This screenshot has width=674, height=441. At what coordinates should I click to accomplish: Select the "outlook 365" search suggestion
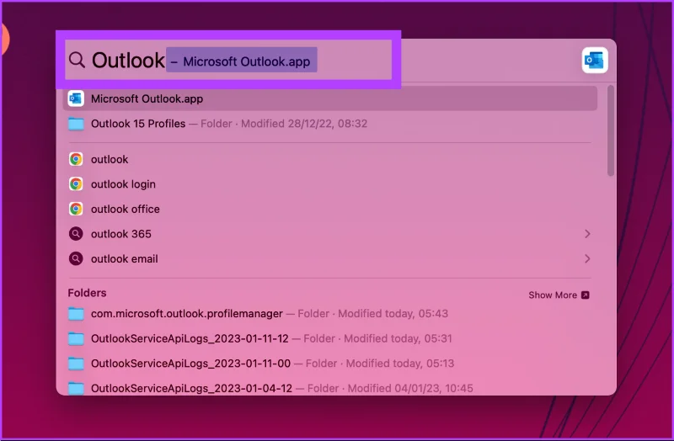(x=330, y=234)
